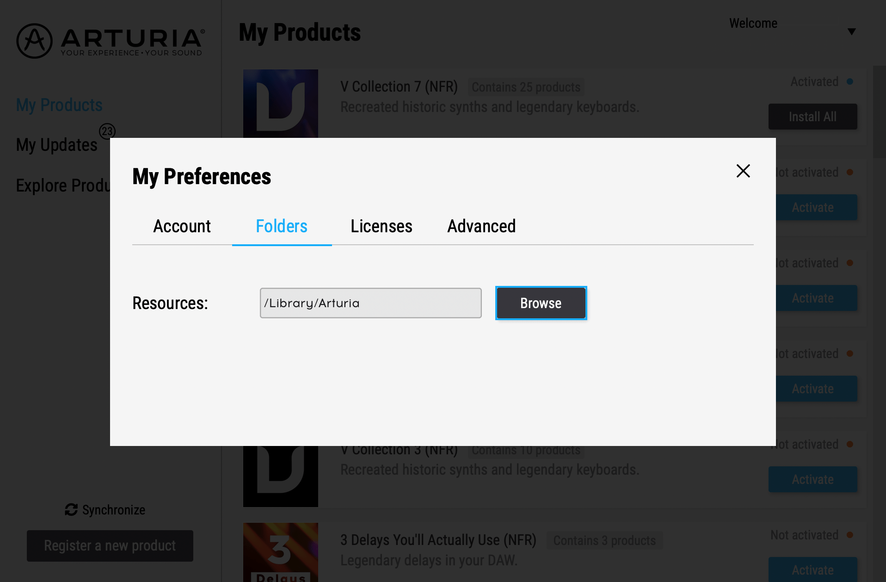This screenshot has height=582, width=886.
Task: Click the Synchronize refresh icon
Action: pos(71,510)
